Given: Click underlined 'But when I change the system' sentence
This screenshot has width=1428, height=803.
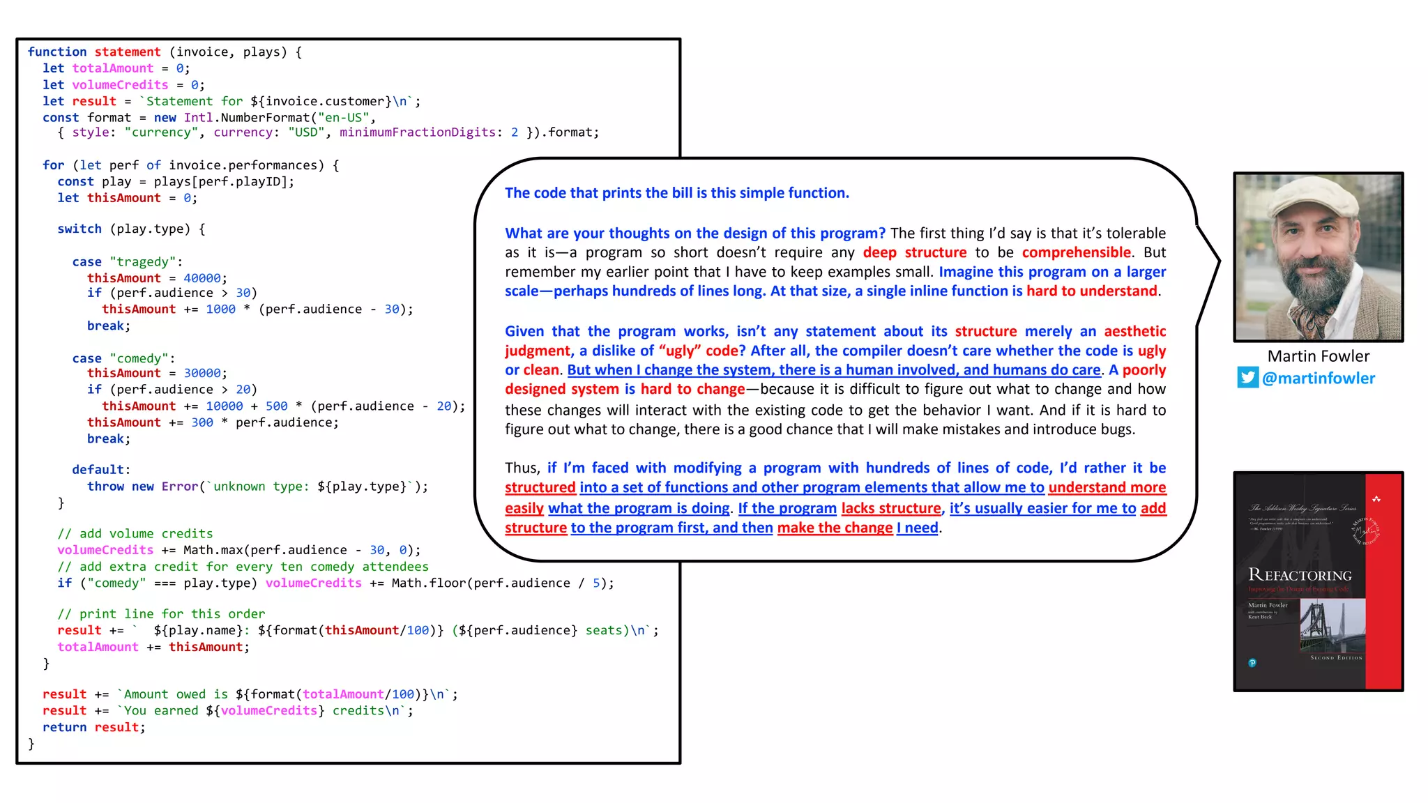Looking at the screenshot, I should [834, 370].
